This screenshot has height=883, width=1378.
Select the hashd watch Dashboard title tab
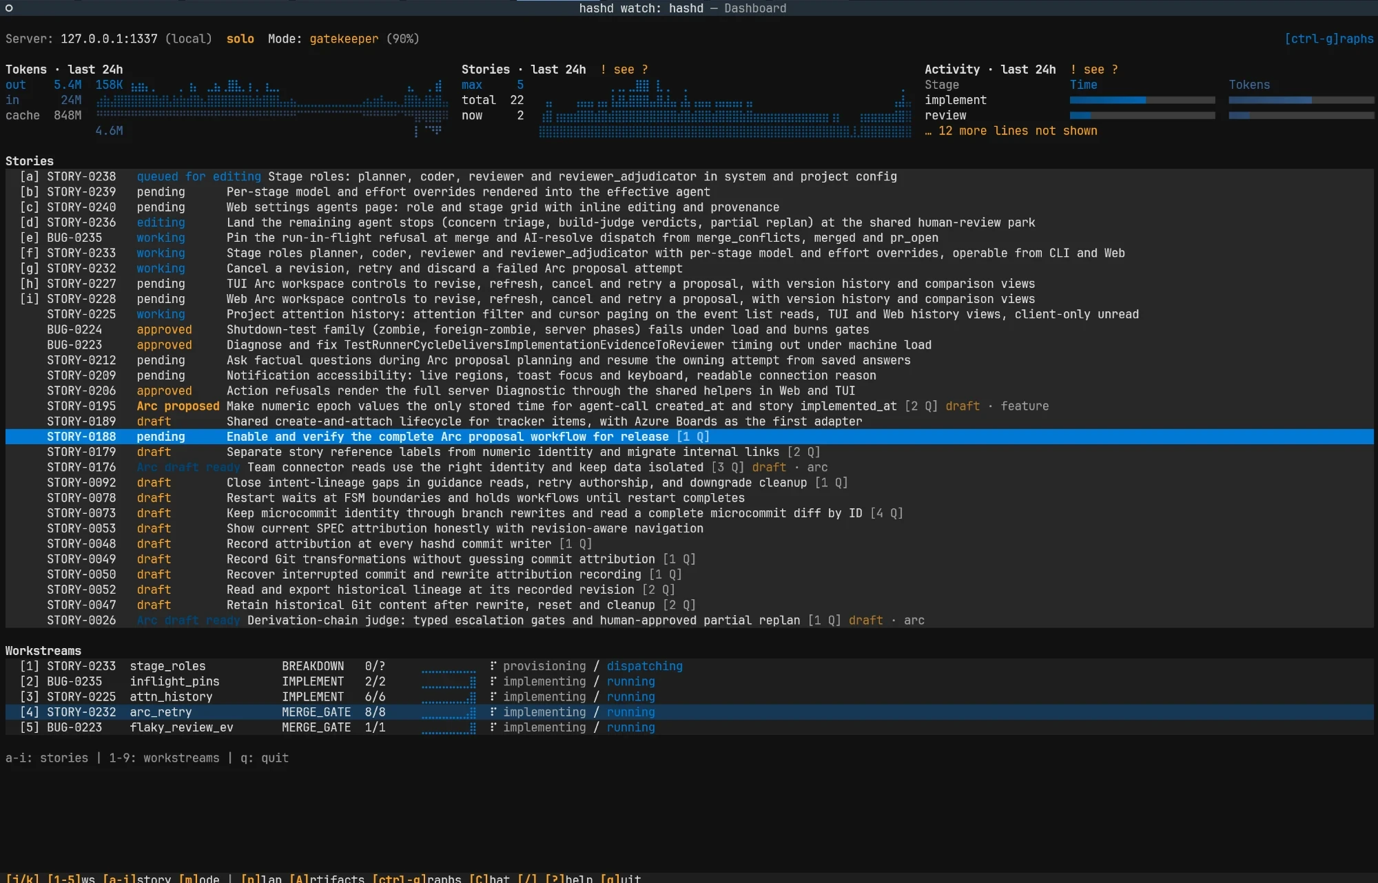(x=682, y=8)
